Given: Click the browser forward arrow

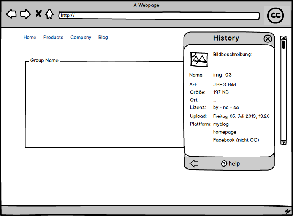Looking at the screenshot, I should 25,14.
